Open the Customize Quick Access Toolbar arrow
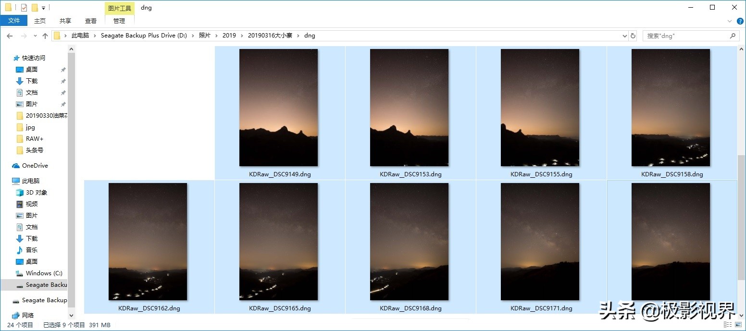 43,8
